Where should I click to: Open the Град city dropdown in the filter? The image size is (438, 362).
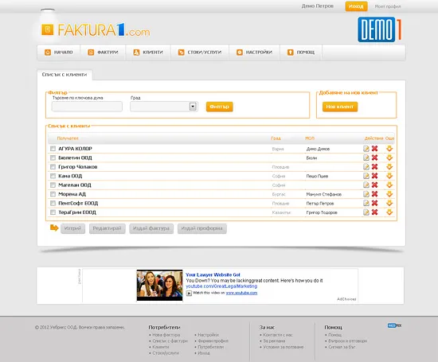164,107
